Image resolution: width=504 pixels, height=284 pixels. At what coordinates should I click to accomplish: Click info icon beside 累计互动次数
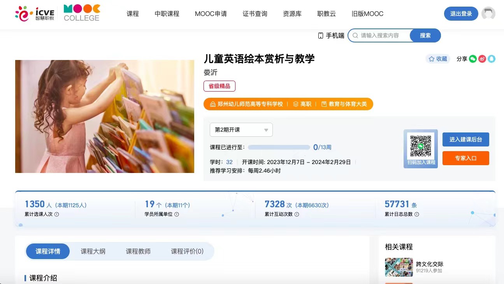(x=297, y=214)
